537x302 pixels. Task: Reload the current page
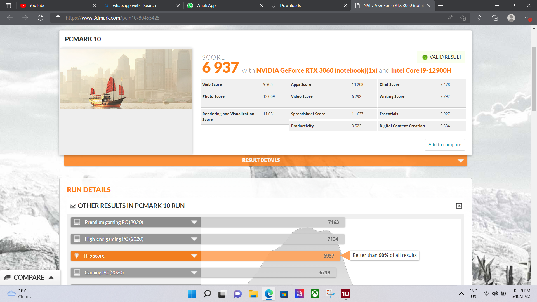(41, 18)
